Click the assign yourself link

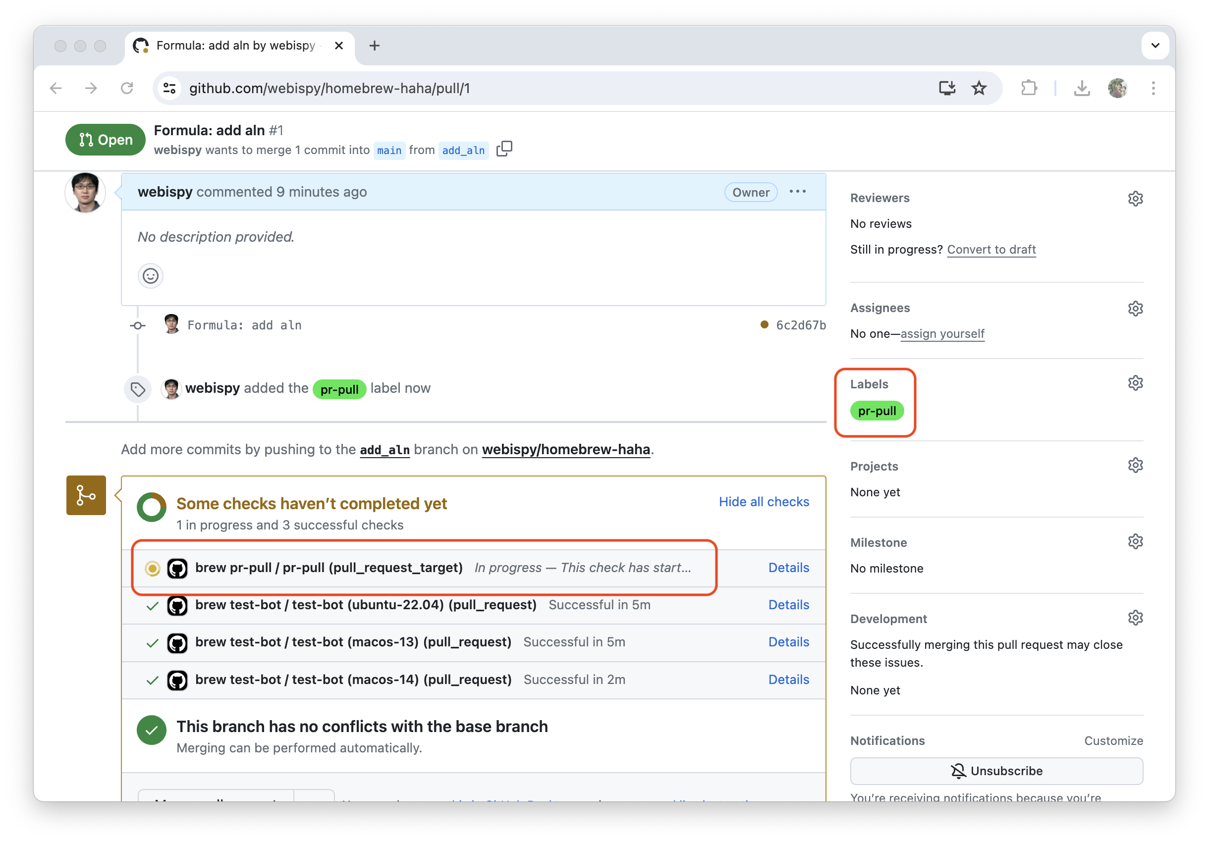[942, 334]
